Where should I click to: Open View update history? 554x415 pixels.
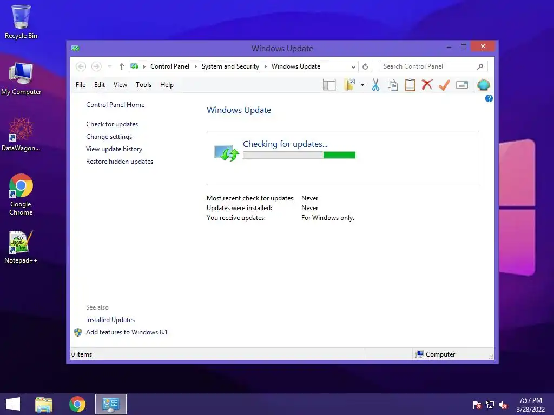[x=114, y=149]
